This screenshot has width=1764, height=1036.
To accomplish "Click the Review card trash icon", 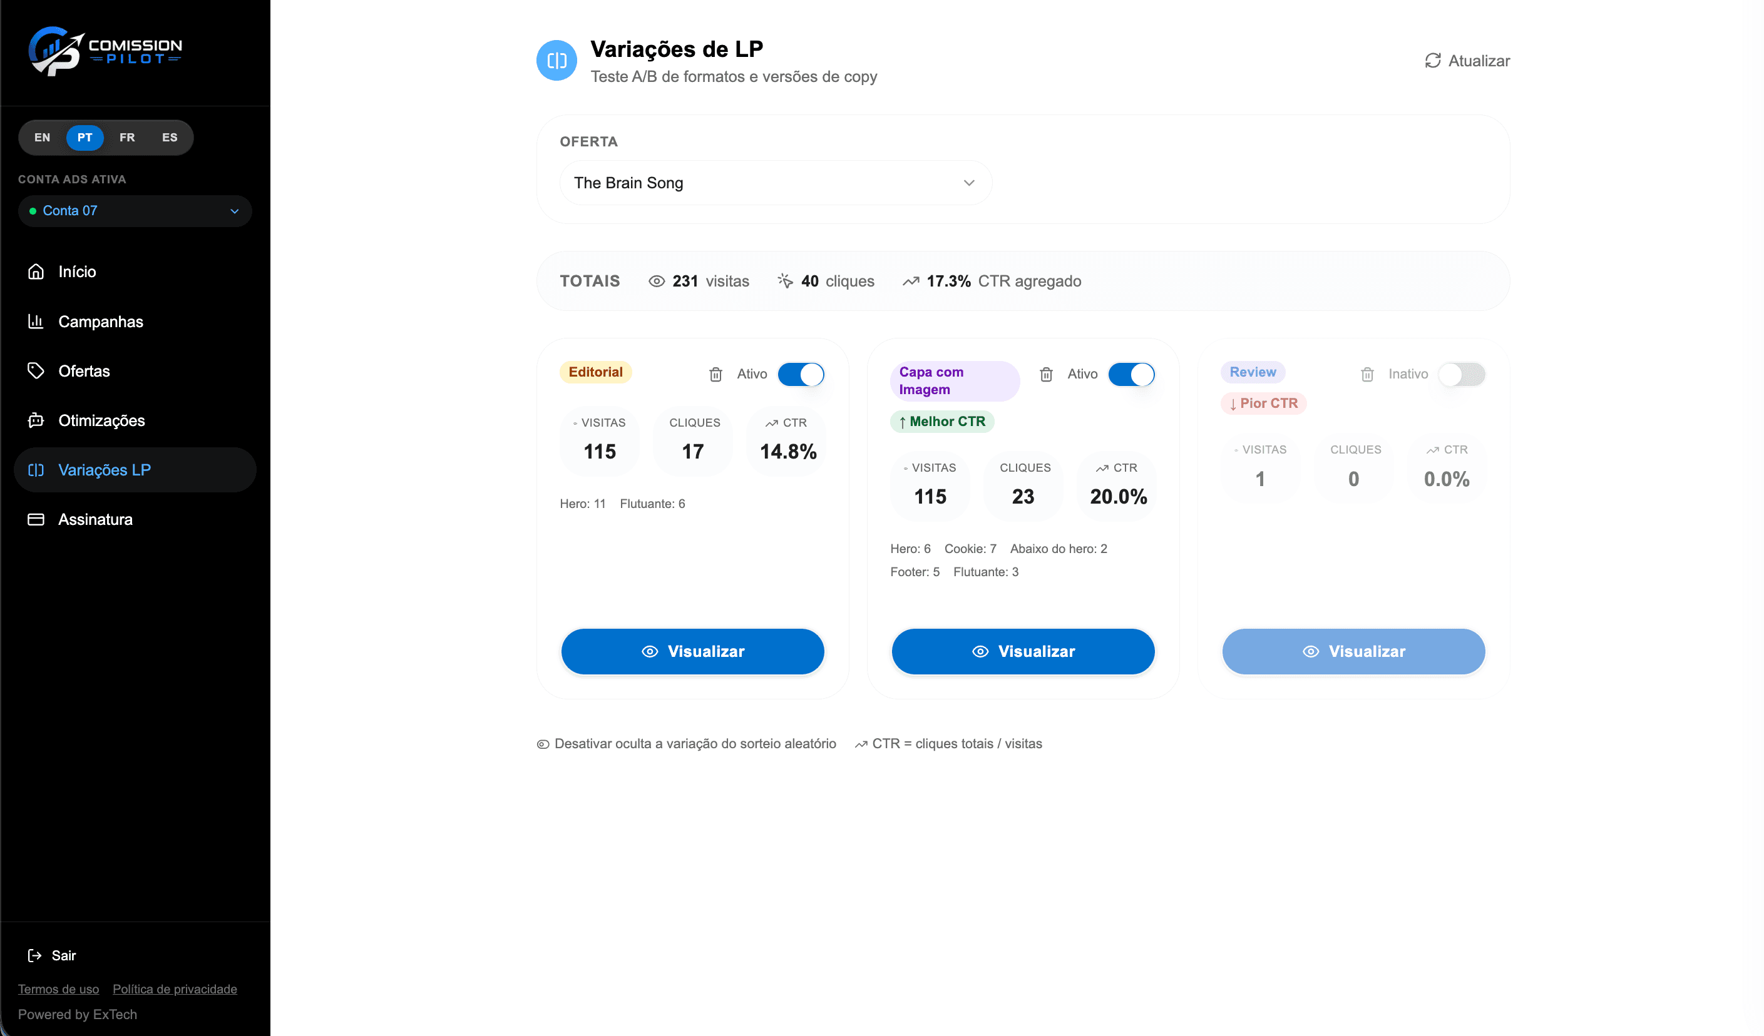I will click(x=1367, y=375).
